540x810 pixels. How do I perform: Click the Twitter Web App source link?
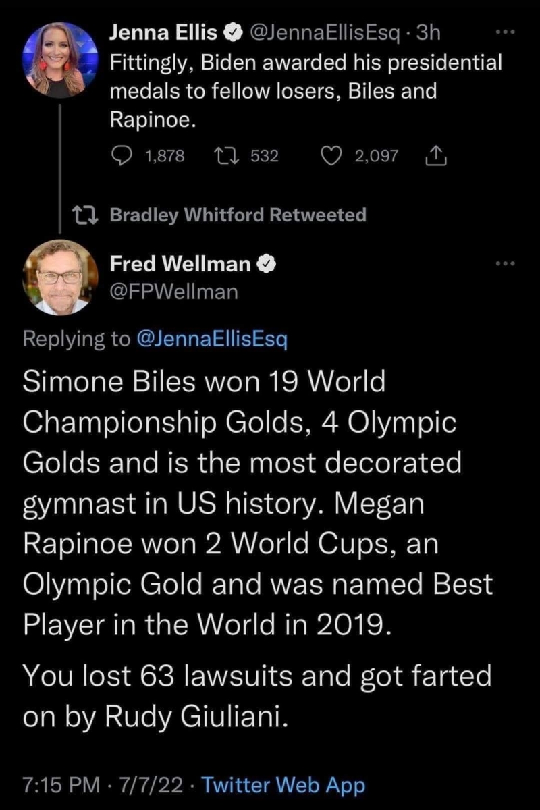click(x=283, y=785)
